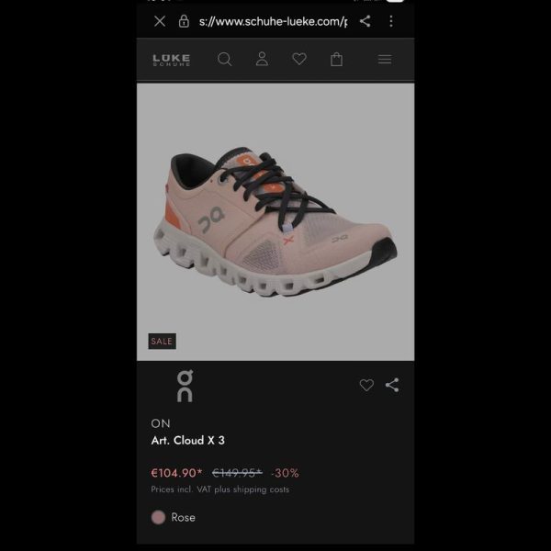Click the SALE badge on product image

(x=162, y=342)
